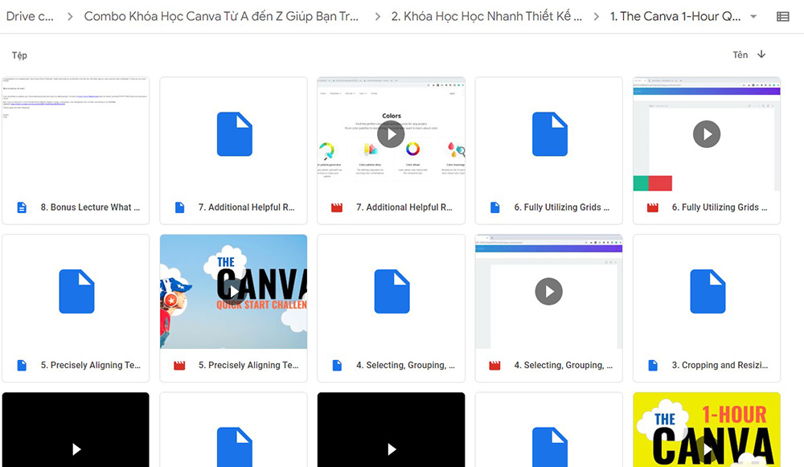Click video icon beside 7. Additional Helpful R...
Viewport: 804px width, 467px height.
click(x=337, y=207)
